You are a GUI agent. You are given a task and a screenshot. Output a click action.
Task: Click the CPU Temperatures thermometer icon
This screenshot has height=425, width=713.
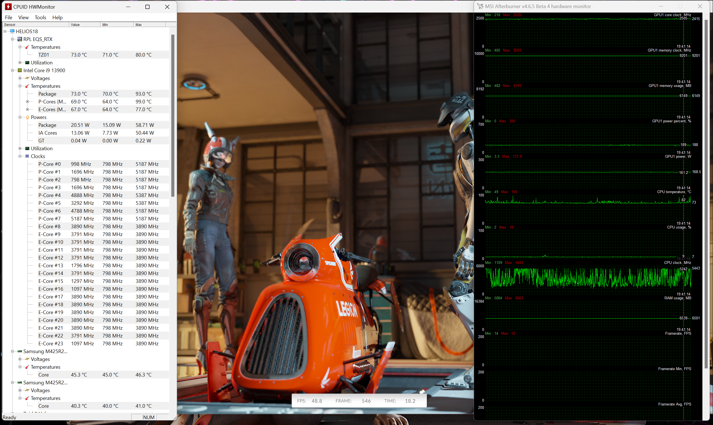[x=28, y=86]
